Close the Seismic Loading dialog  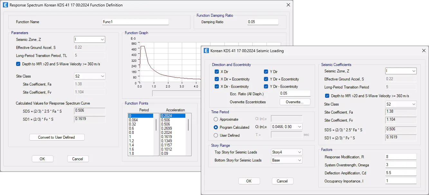click(423, 51)
